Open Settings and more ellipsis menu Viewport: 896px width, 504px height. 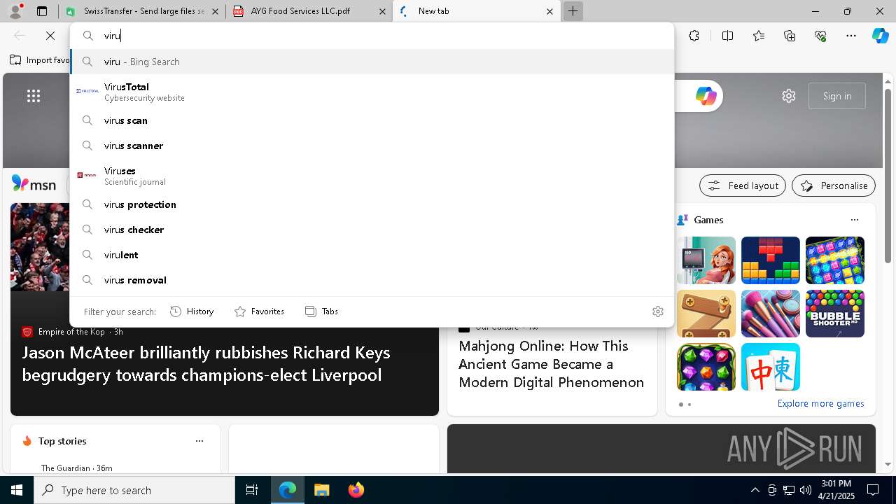[x=851, y=36]
